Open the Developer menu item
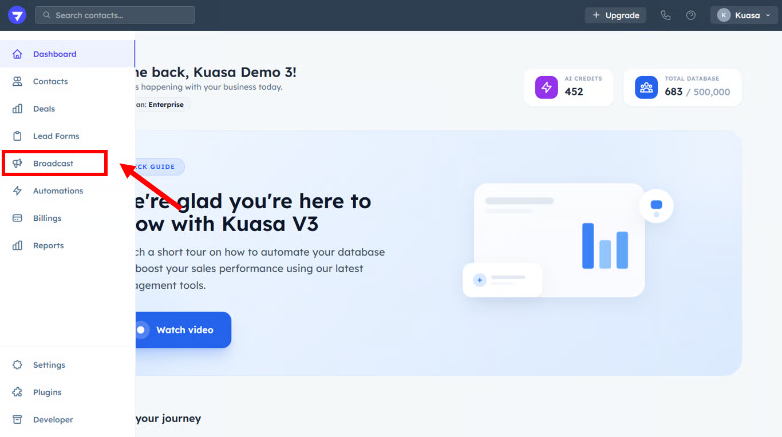 click(53, 420)
